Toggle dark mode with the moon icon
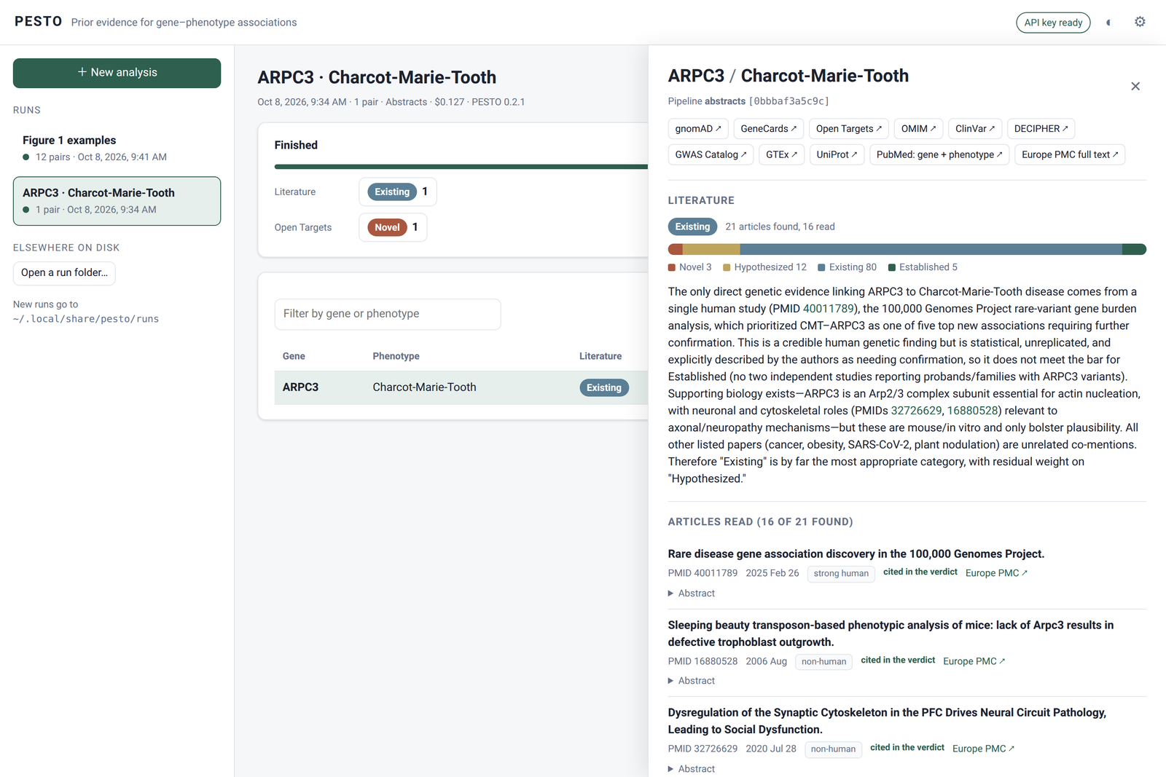The width and height of the screenshot is (1166, 777). 1109,23
